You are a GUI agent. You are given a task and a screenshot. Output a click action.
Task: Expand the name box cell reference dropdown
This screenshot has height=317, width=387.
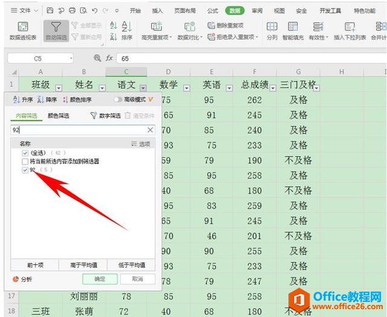(x=71, y=59)
